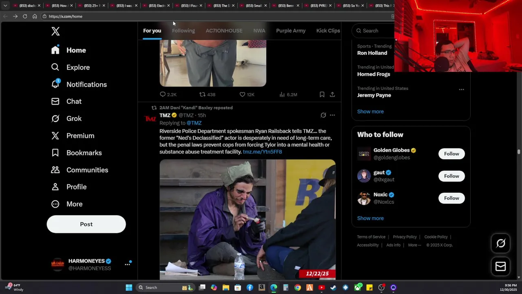This screenshot has width=522, height=294.
Task: Click the reply icon showing 2.2K
Action: 163,94
